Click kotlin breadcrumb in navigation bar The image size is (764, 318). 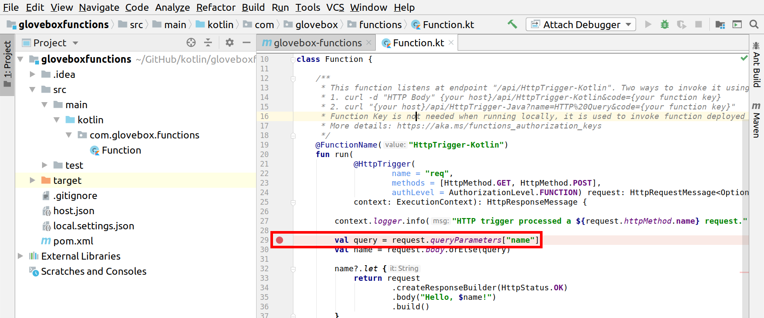215,25
